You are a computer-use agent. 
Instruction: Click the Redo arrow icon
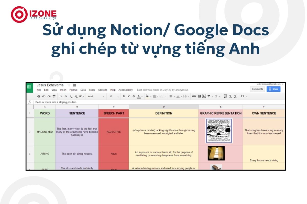click(x=49, y=96)
